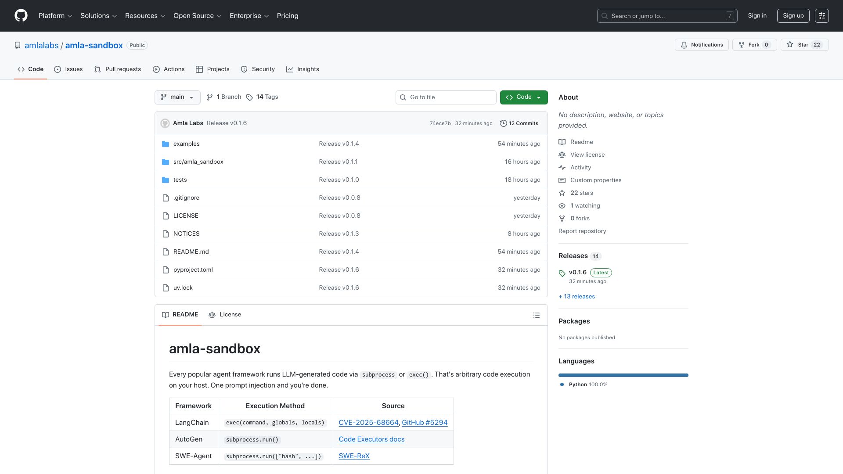Click the Amla Labs avatar

(x=165, y=123)
